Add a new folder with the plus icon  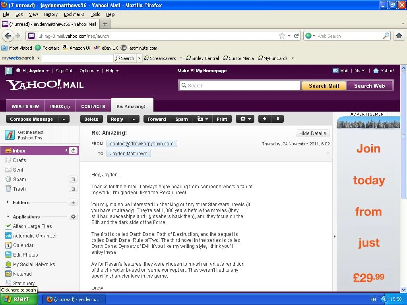point(73,202)
